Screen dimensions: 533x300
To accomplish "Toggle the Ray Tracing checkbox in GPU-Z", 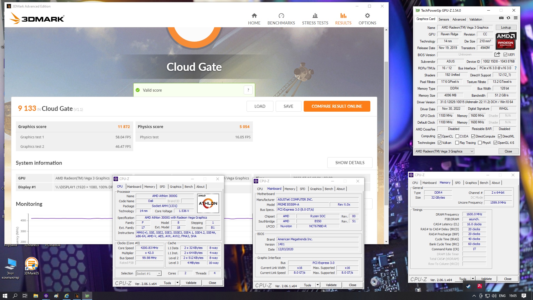I will (x=457, y=143).
